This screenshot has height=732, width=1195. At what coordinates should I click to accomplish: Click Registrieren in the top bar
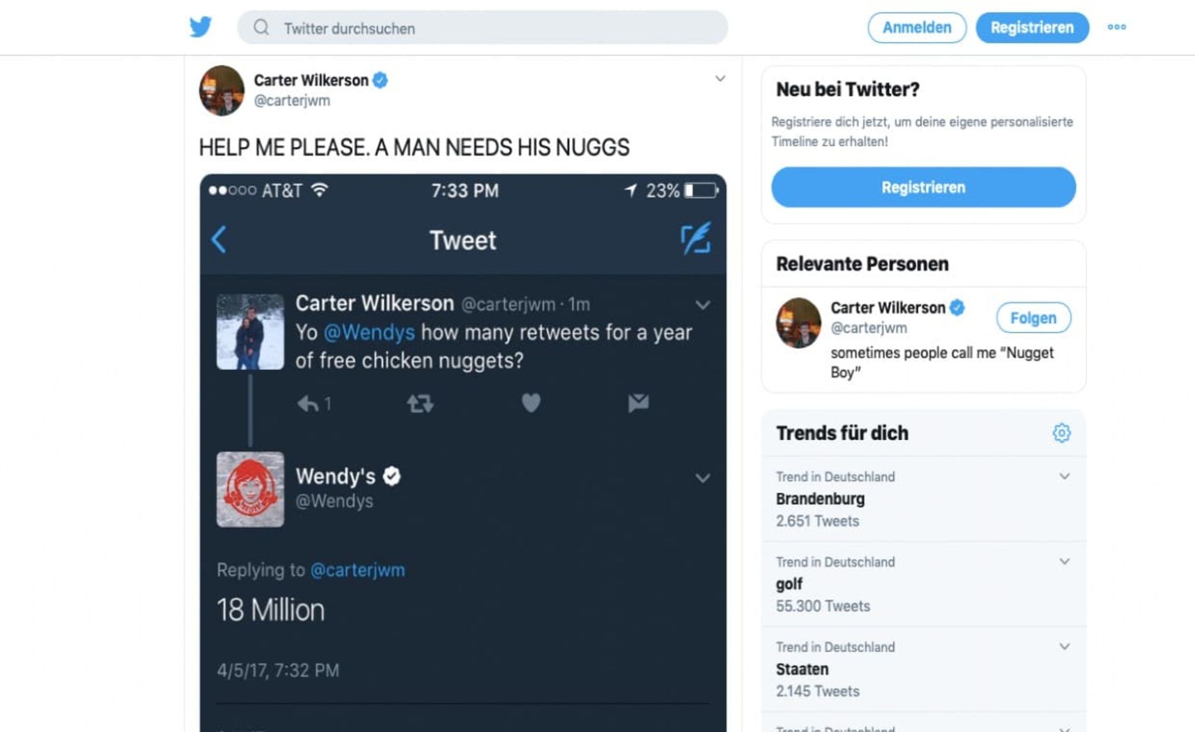1032,27
